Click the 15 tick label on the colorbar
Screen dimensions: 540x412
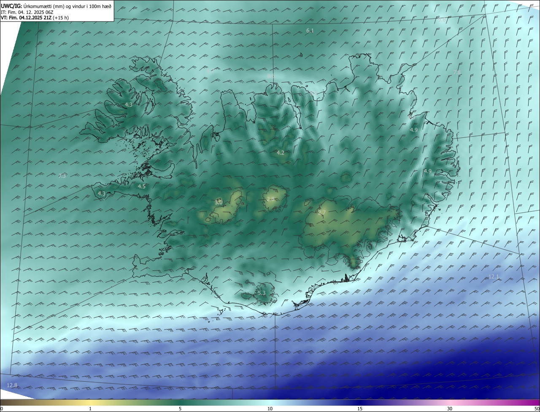coord(360,409)
